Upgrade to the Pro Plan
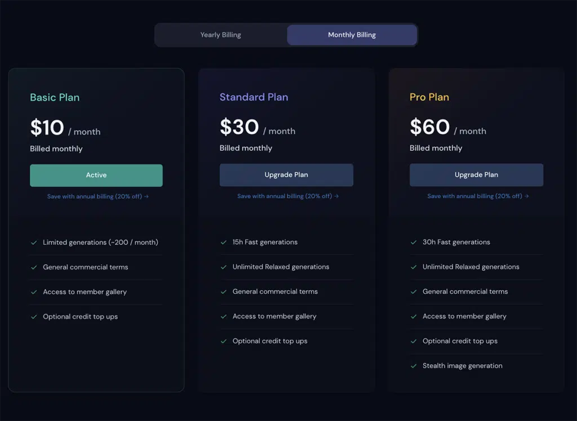 [476, 174]
